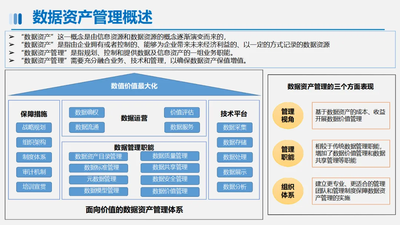
Task: Select the 数据处理 box
Action: tap(235, 157)
